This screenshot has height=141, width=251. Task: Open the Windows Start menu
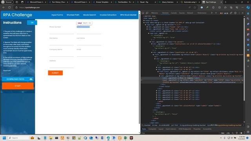(4, 138)
